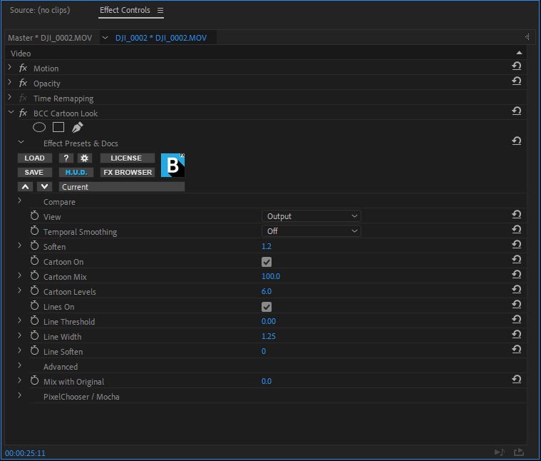Toggle animation stopwatch for View
The image size is (541, 461).
[34, 216]
